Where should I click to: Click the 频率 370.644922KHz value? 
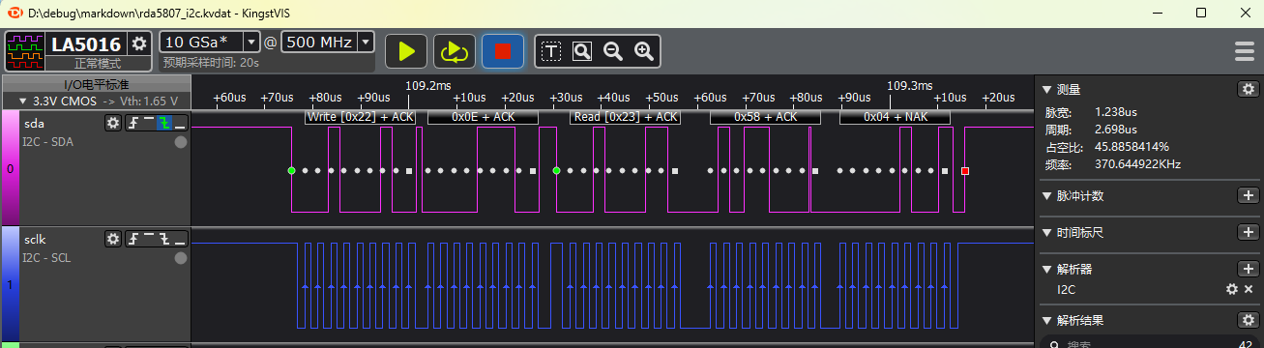pyautogui.click(x=1138, y=164)
